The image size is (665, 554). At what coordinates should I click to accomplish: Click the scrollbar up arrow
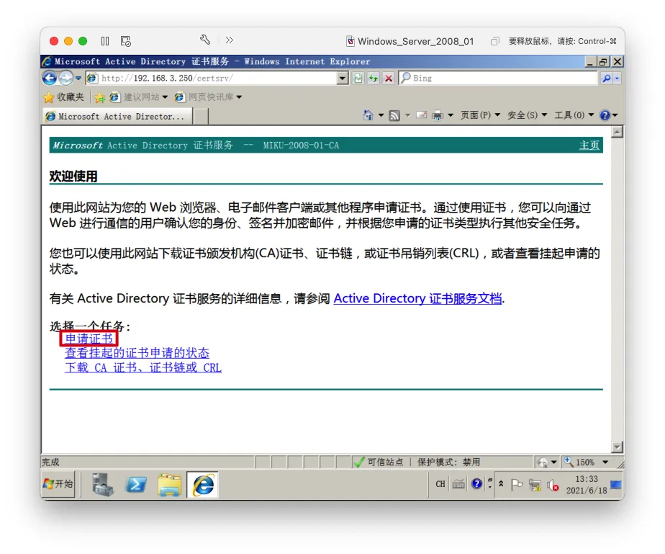617,132
